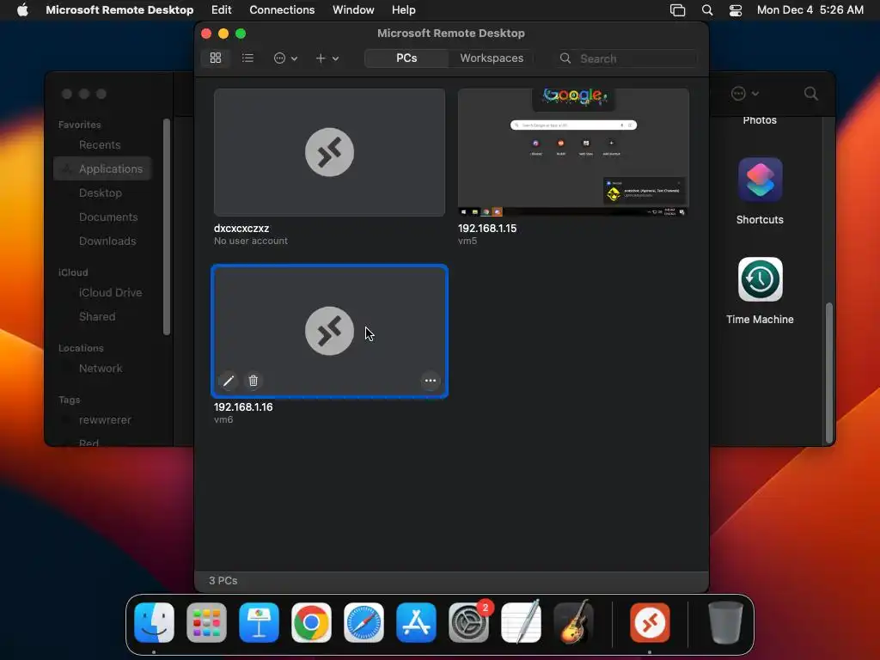The width and height of the screenshot is (880, 660).
Task: Open iCloud Drive in Finder sidebar
Action: click(x=110, y=292)
